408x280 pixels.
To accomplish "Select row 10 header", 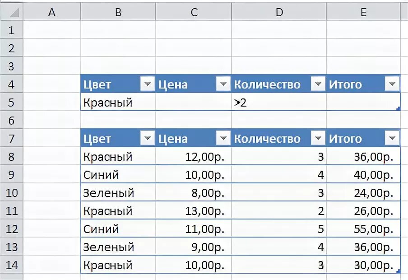I will click(x=11, y=192).
